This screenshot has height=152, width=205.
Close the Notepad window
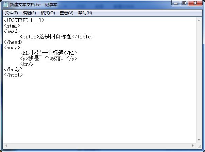195,3
